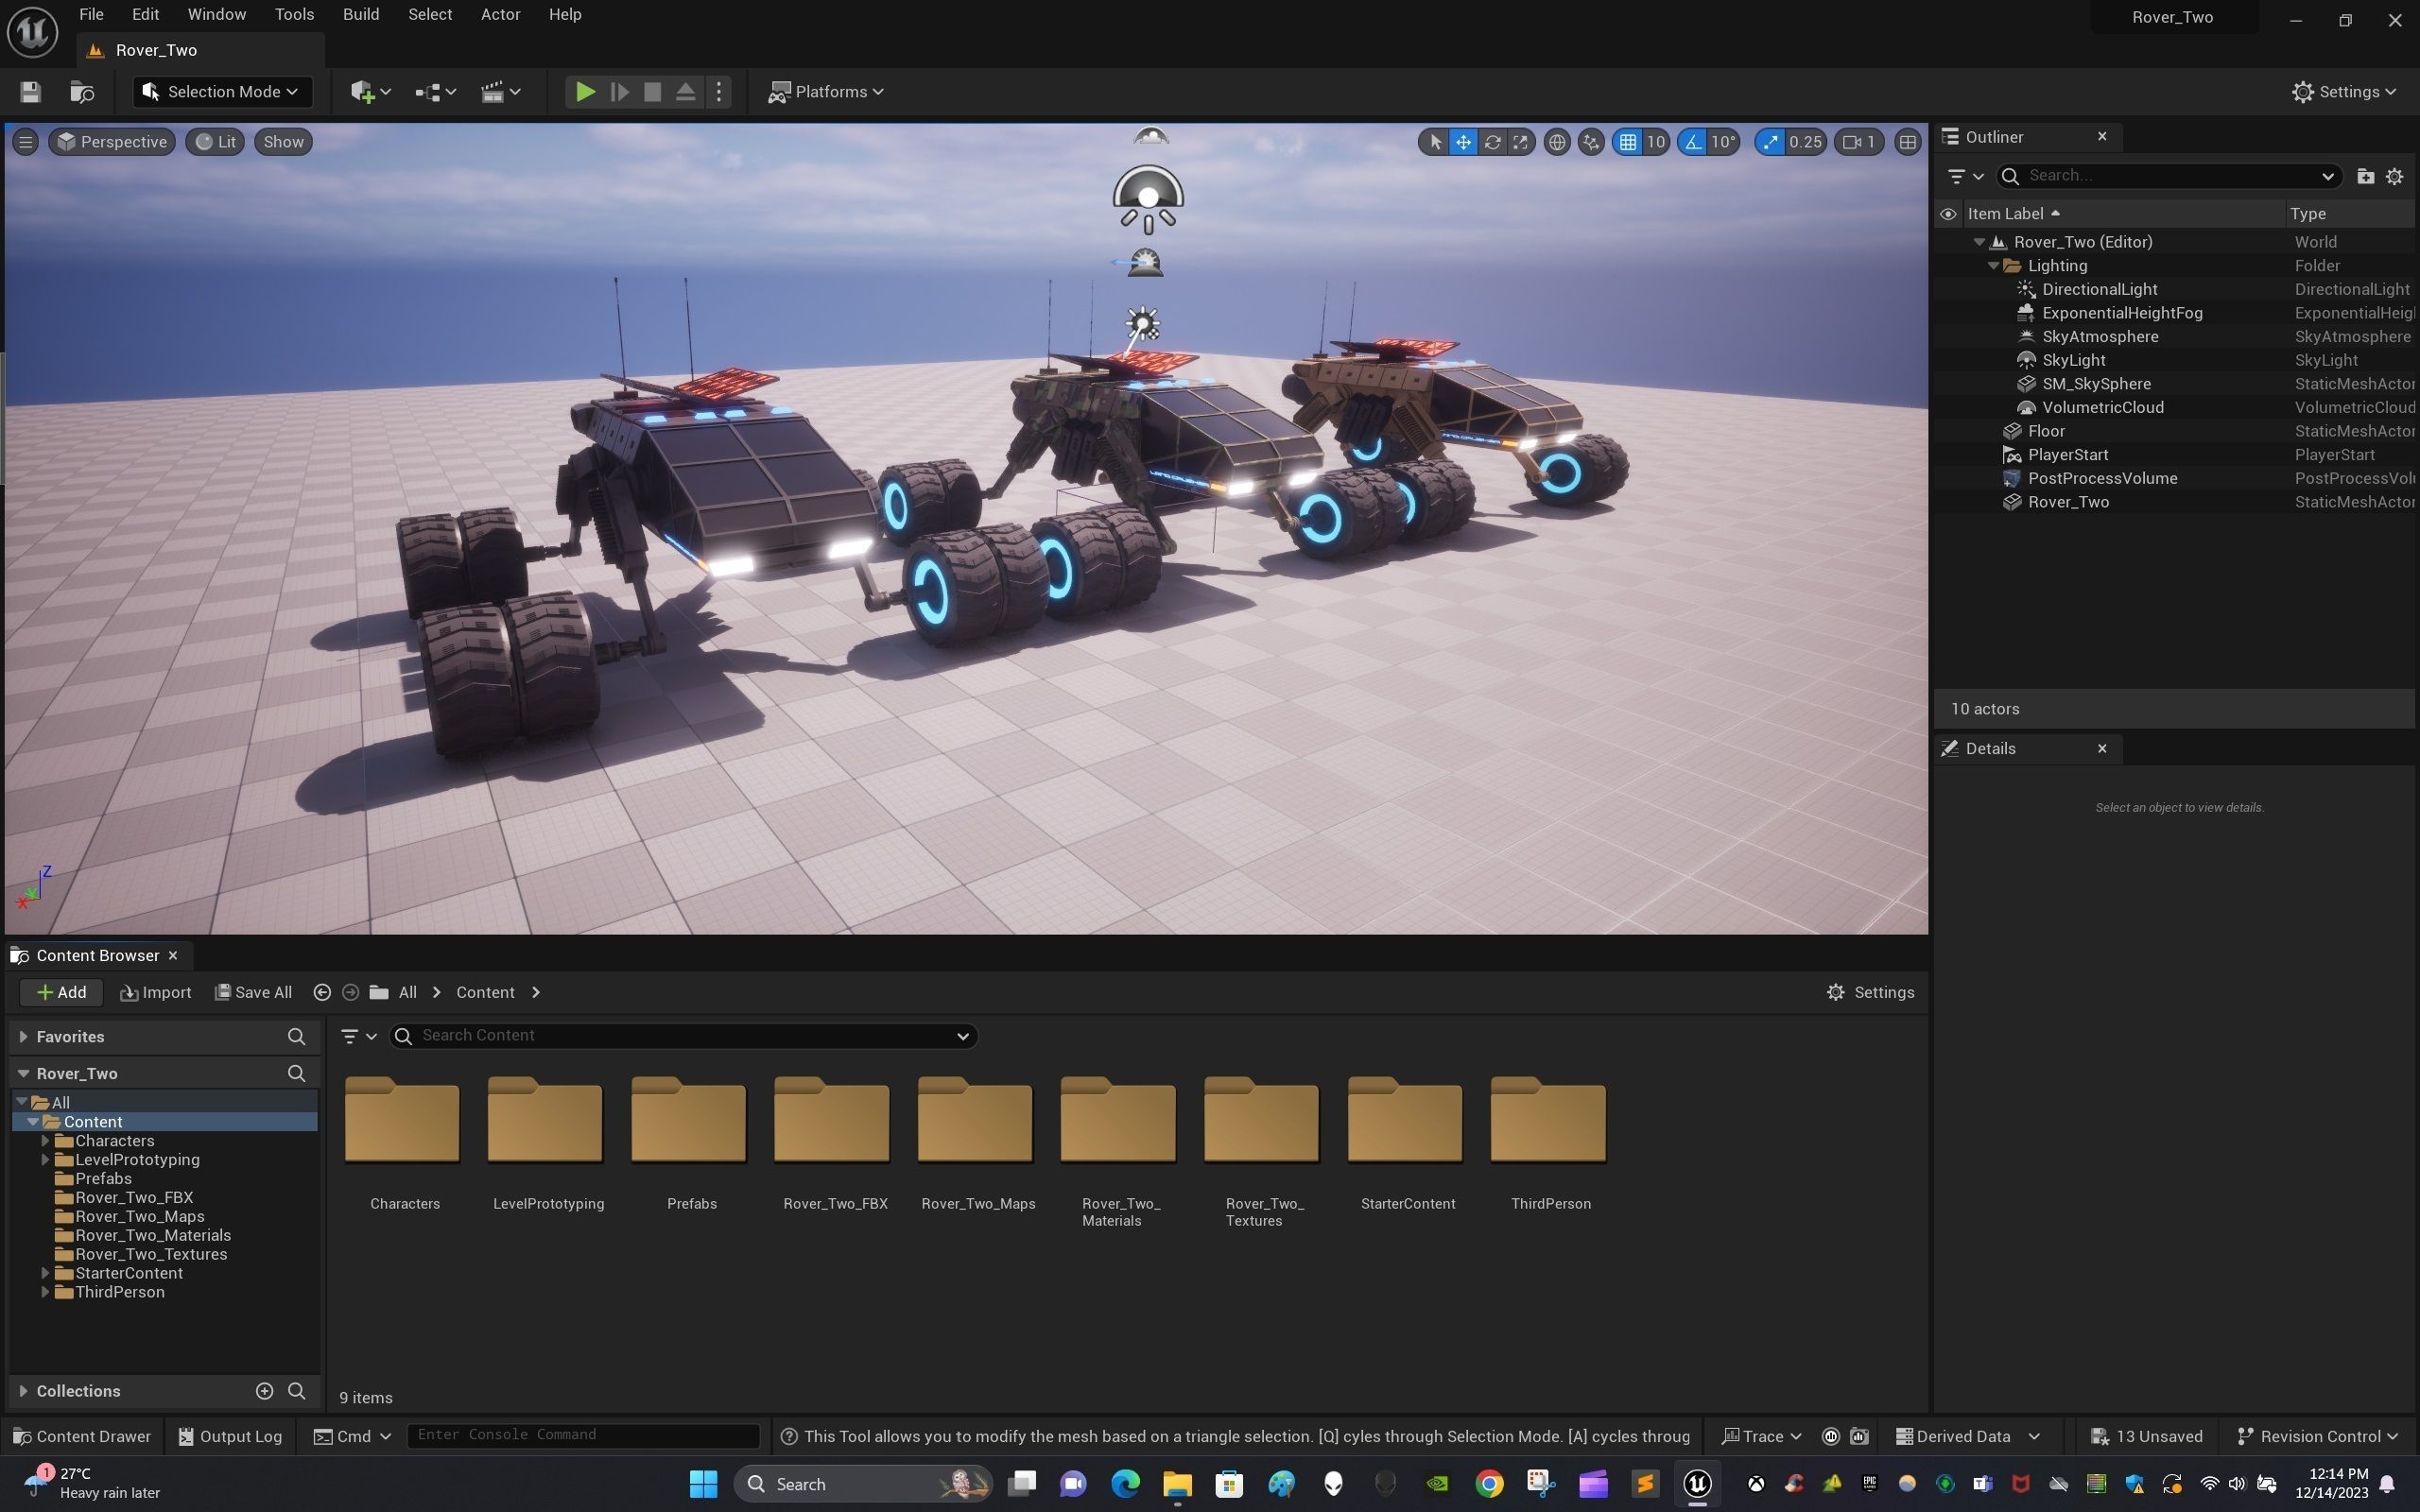Select the scale transform tool in viewport
Screen dimensions: 2420x1512
pyautogui.click(x=1520, y=142)
